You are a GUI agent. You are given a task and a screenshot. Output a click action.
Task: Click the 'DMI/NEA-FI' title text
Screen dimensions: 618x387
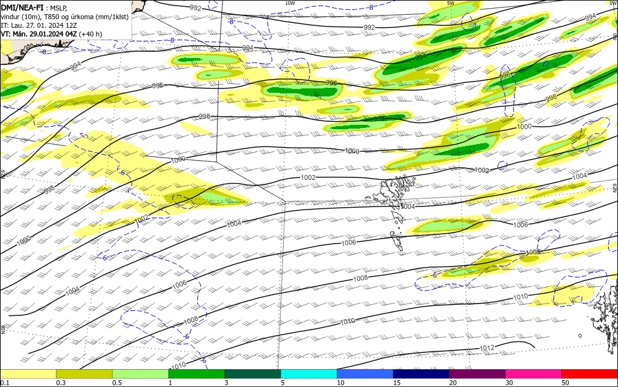22,7
